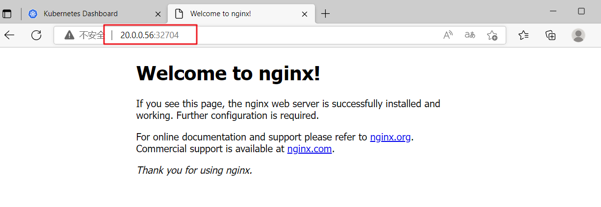The width and height of the screenshot is (601, 207).
Task: Click the not secure warning icon
Action: point(69,35)
